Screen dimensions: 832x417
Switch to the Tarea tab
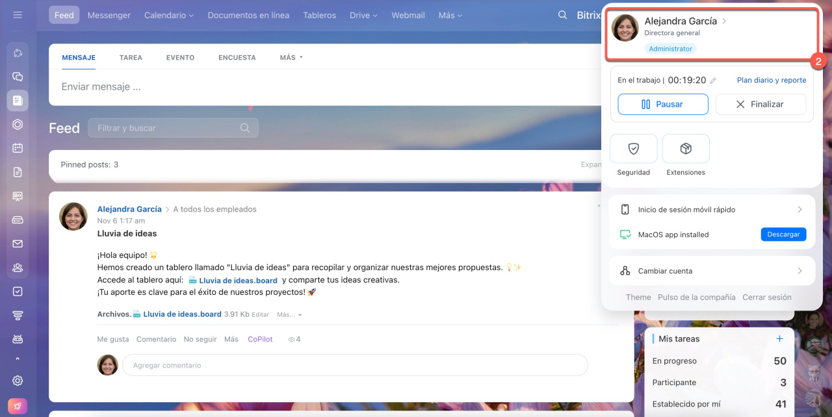(131, 58)
